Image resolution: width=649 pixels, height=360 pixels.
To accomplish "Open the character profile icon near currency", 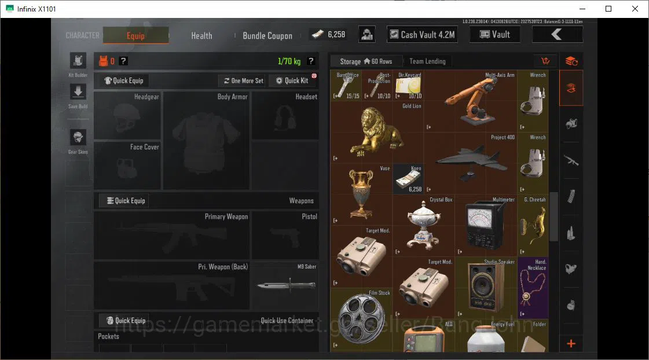I will [366, 34].
